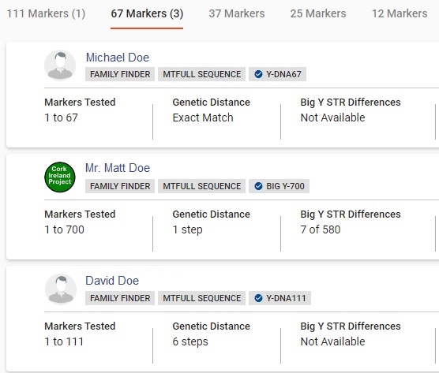Switch to the 37 Markers tab
This screenshot has height=373, width=439.
[x=237, y=13]
